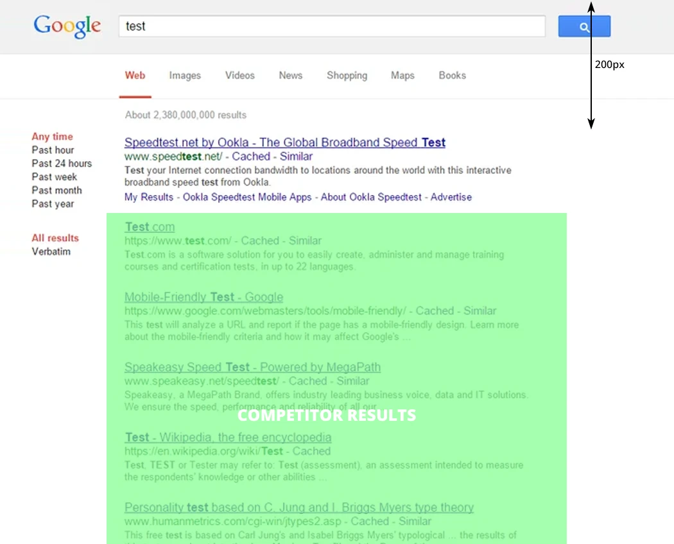Select the Web tab
The height and width of the screenshot is (544, 674).
[x=135, y=76]
